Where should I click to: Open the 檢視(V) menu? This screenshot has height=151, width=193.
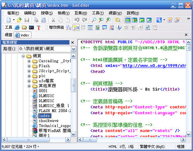(x=64, y=13)
